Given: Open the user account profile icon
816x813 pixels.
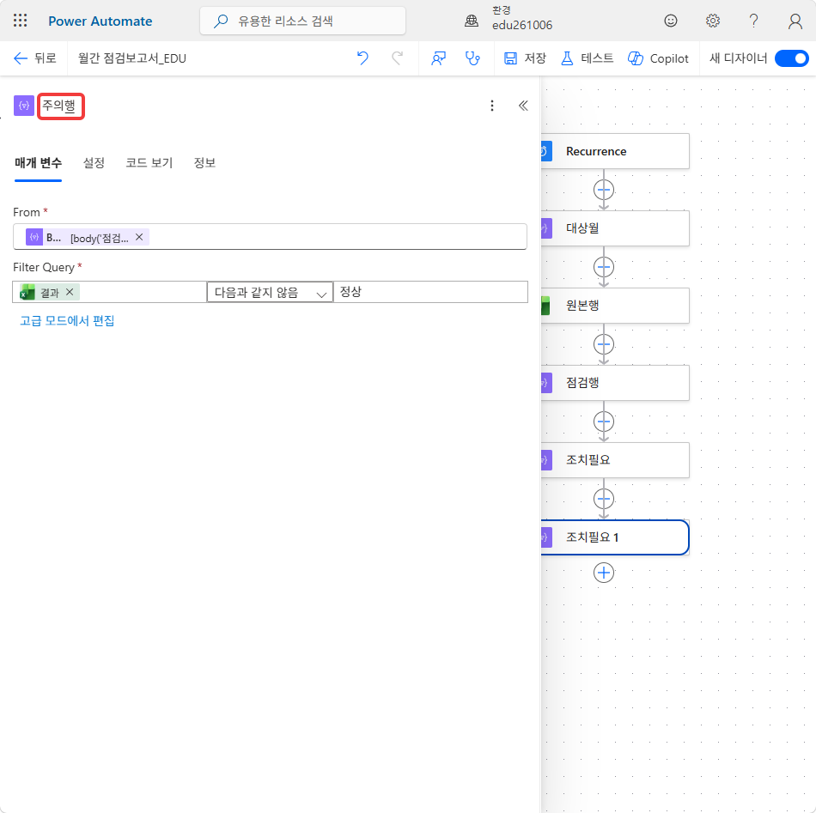Looking at the screenshot, I should (795, 21).
